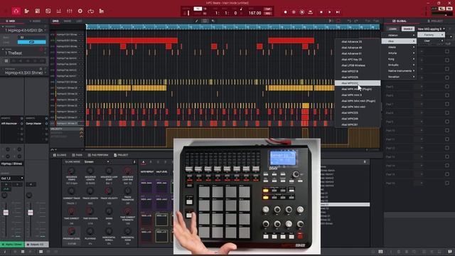Expand the Korg manufacturer submenu
The height and width of the screenshot is (256, 455).
pos(399,59)
